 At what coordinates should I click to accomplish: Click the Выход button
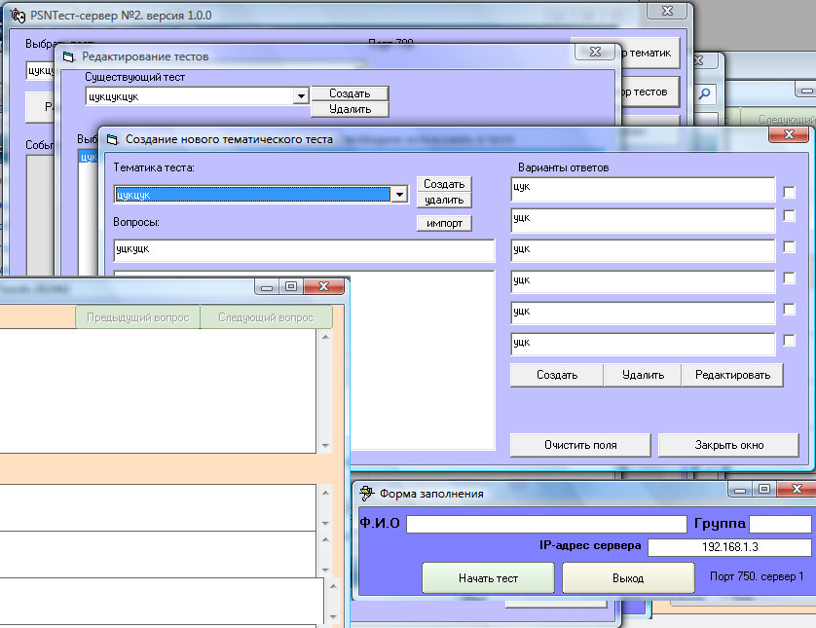(628, 578)
